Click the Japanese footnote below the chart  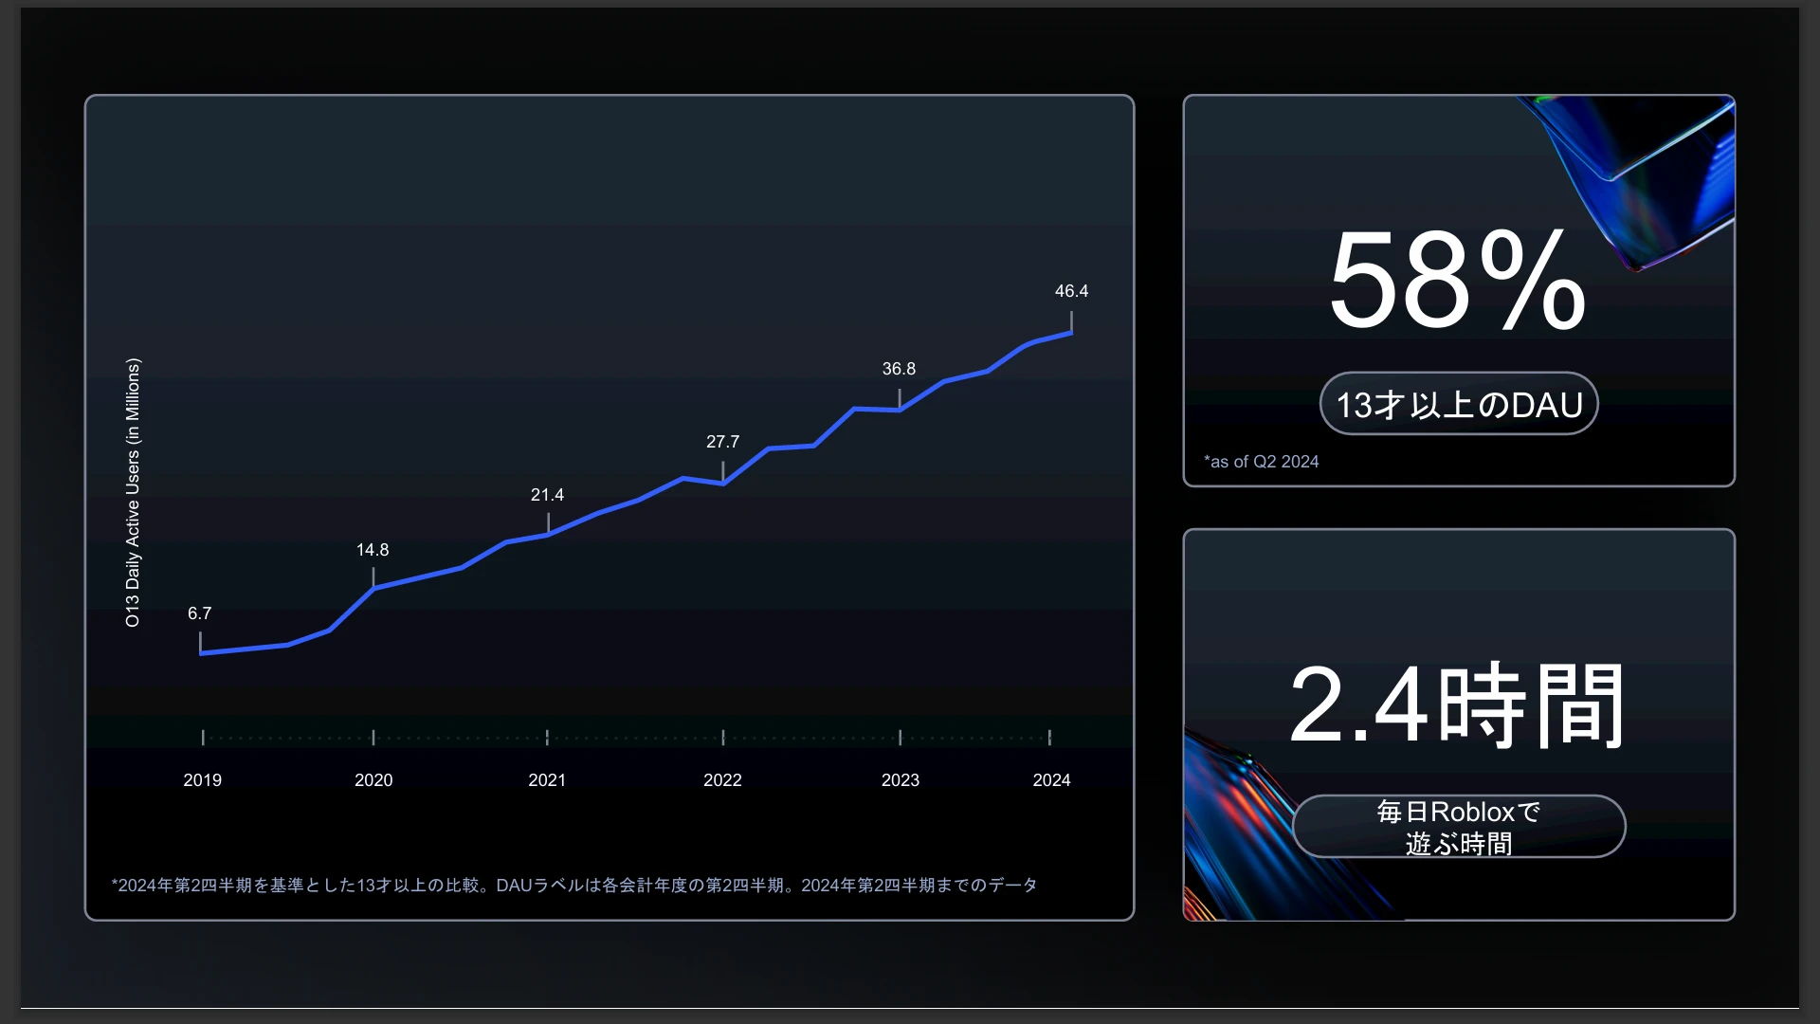574,886
